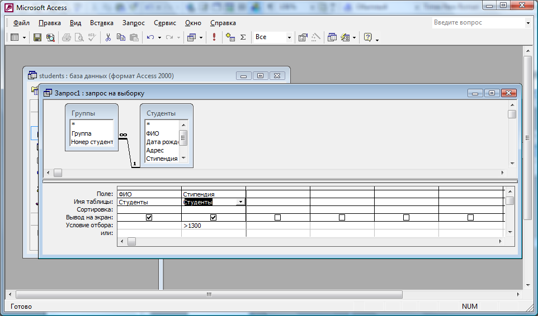
Task: Open the Сервис menu
Action: 164,23
